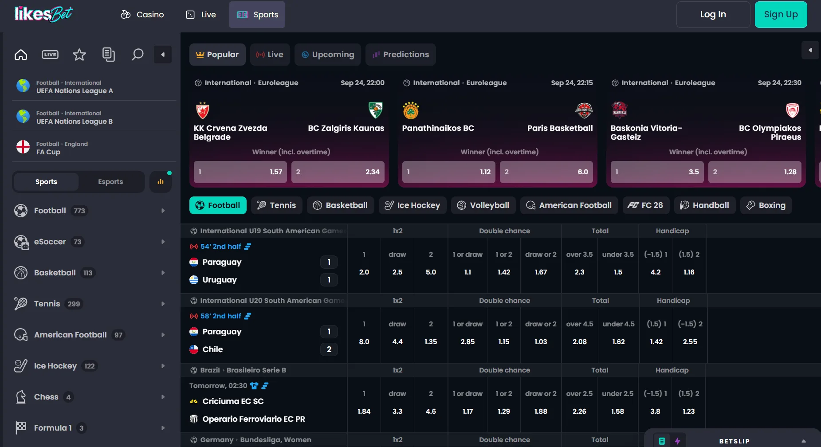
Task: Expand the BETSLIP panel arrow
Action: [x=804, y=441]
